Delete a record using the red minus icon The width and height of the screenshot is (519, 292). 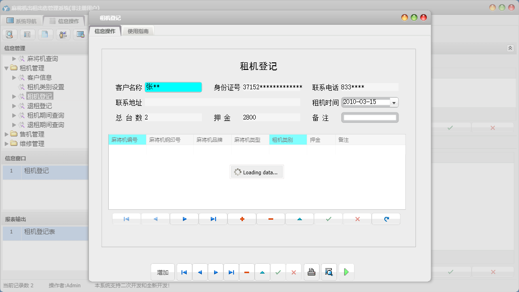270,219
